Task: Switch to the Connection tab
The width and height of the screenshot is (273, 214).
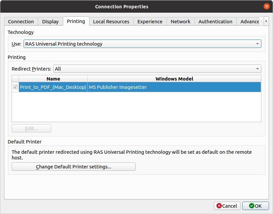Action: point(21,22)
